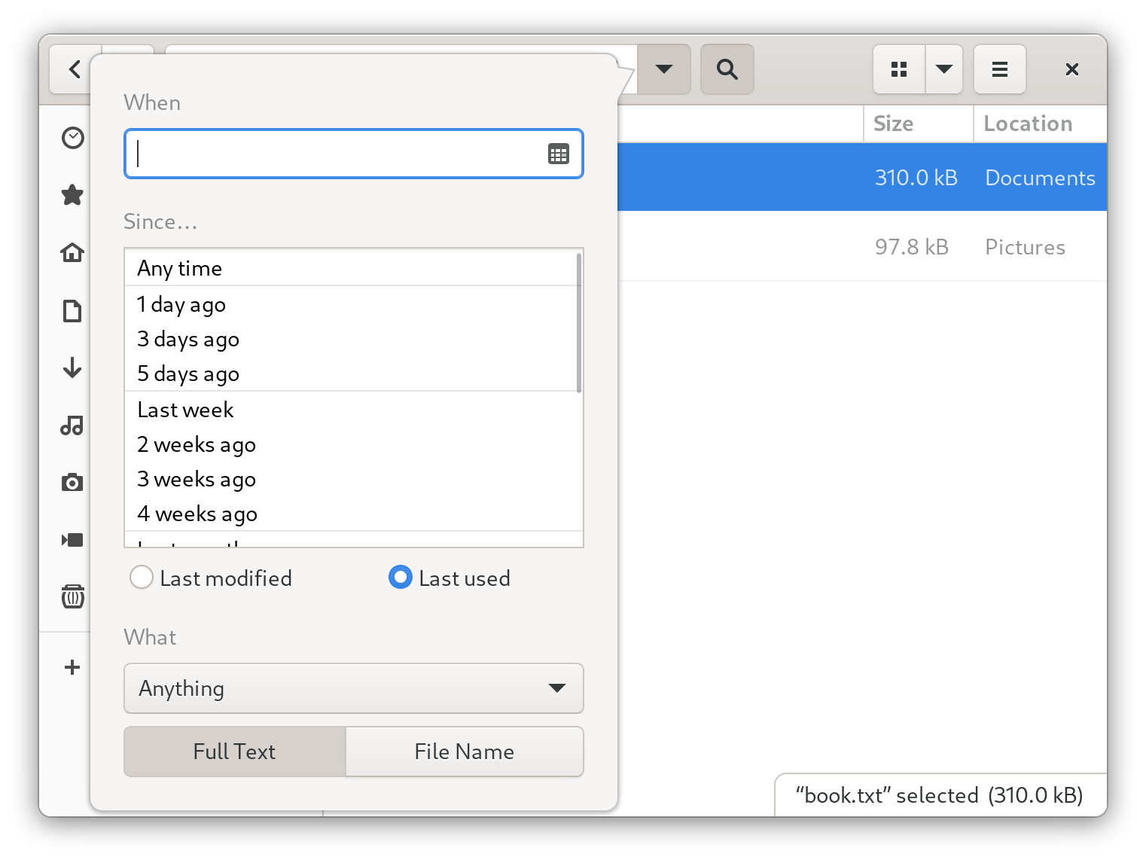Open Home folder in the sidebar
The width and height of the screenshot is (1146, 860).
click(72, 252)
